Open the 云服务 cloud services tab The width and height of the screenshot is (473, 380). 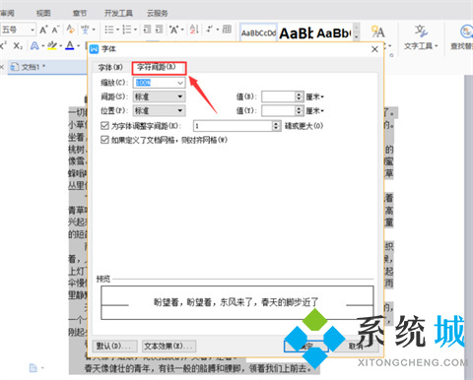pos(158,14)
